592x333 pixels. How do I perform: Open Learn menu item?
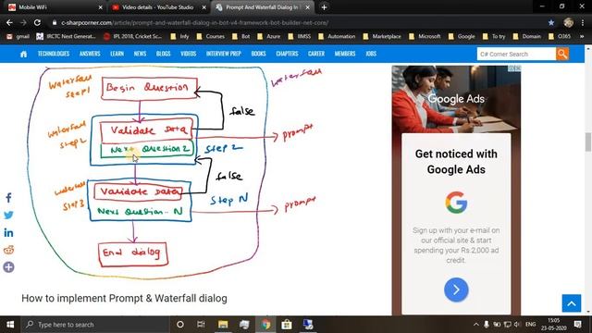[x=117, y=54]
